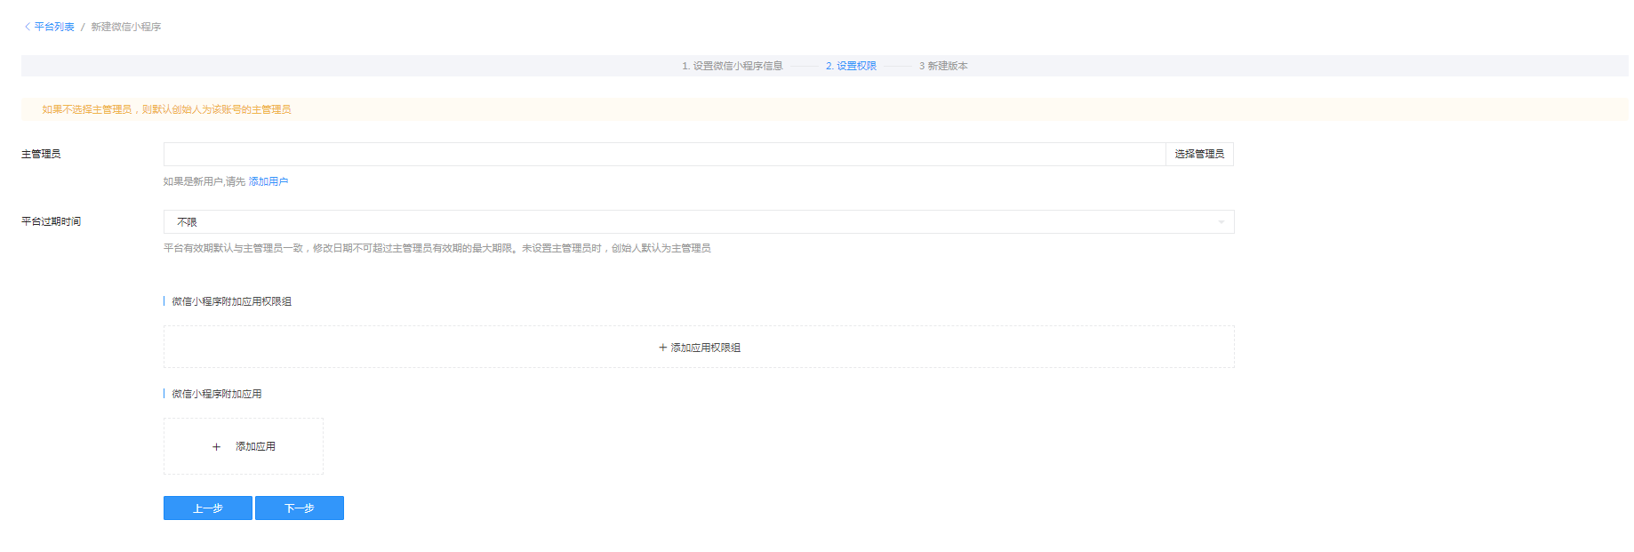Click the 微信小程序附加应用权限组 section heading
Viewport: 1634px width, 552px height.
coord(231,301)
